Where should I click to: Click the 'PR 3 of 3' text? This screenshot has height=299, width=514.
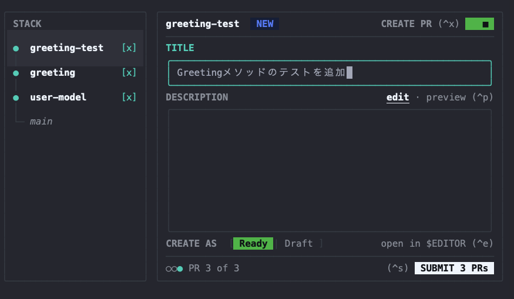pyautogui.click(x=214, y=268)
